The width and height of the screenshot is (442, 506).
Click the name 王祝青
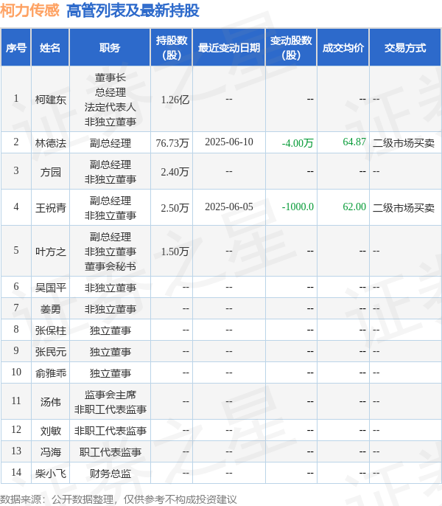[51, 207]
